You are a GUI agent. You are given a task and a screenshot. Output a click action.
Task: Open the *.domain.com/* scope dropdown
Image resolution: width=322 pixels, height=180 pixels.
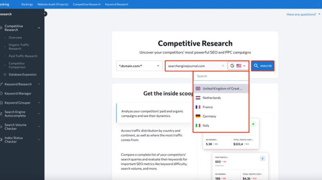(x=139, y=66)
